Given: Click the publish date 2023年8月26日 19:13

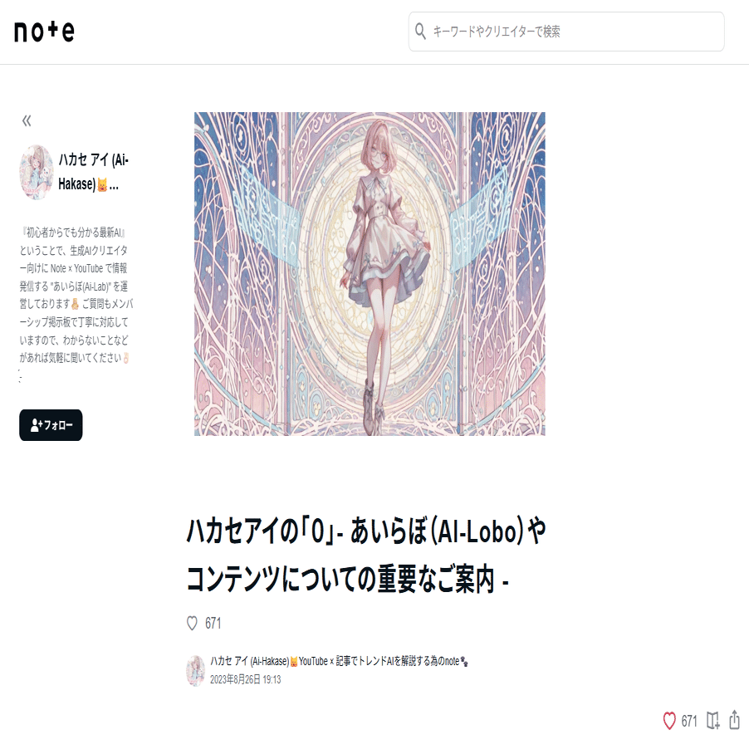Looking at the screenshot, I should 246,680.
